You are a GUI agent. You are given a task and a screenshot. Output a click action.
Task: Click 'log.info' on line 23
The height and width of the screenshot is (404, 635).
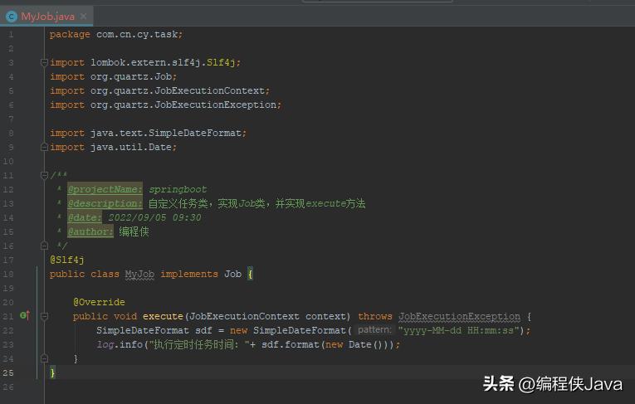[x=120, y=344]
